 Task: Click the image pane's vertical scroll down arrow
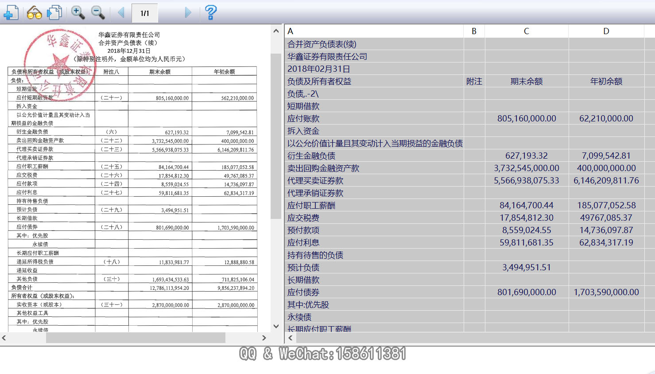[x=276, y=326]
